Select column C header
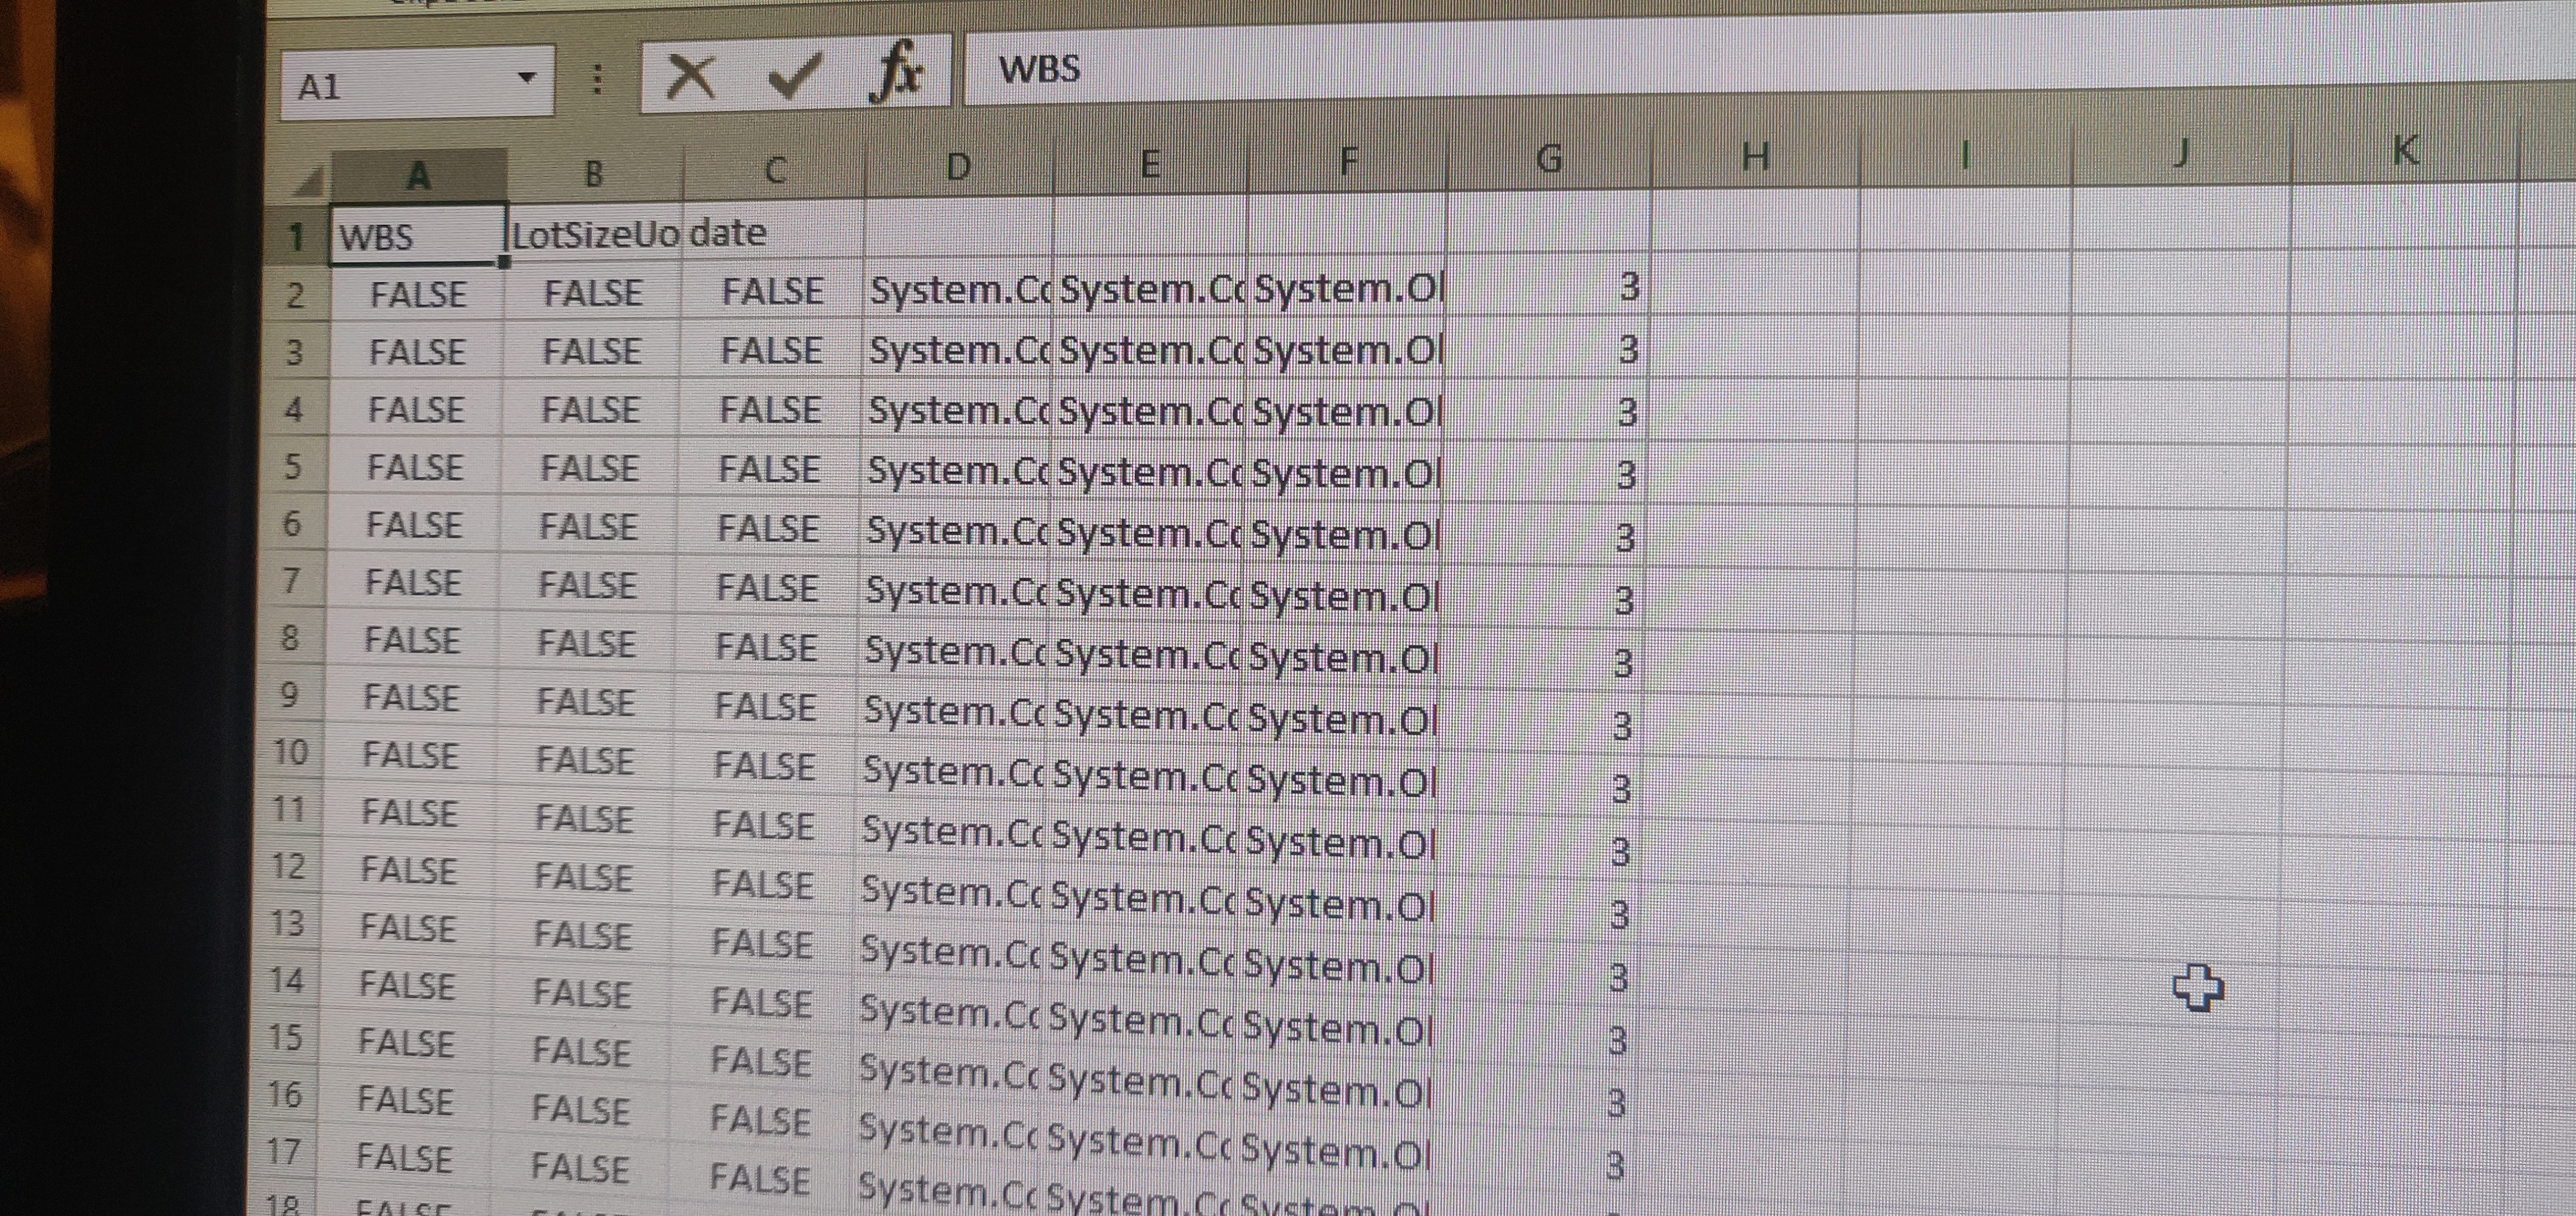Image resolution: width=2576 pixels, height=1216 pixels. point(774,169)
